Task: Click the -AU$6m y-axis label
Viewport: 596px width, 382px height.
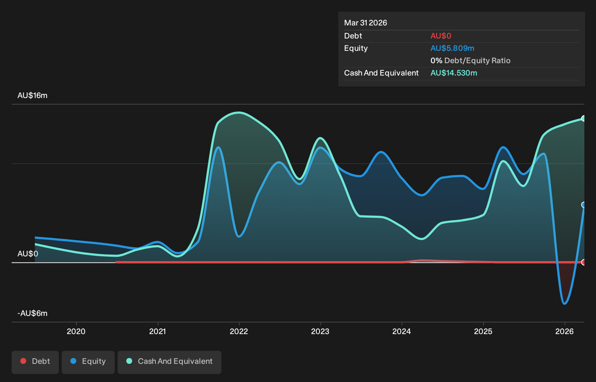Action: coord(32,313)
